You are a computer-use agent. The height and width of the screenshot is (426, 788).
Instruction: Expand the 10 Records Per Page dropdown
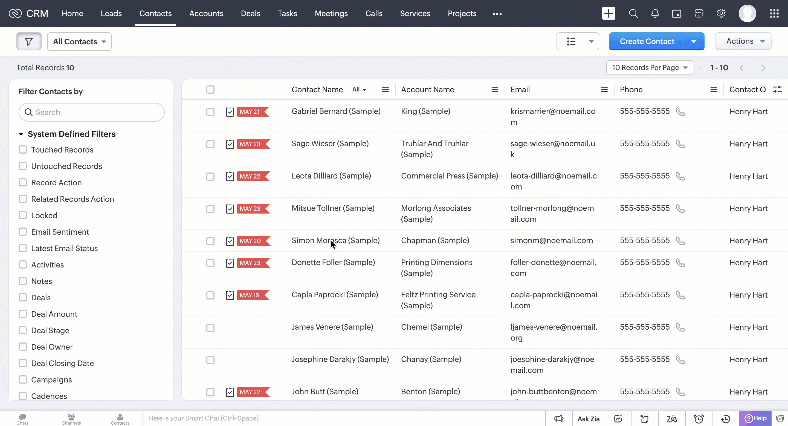650,68
